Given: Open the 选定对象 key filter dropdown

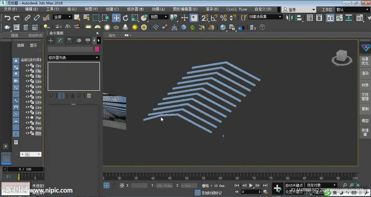Looking at the screenshot, I should (321, 185).
